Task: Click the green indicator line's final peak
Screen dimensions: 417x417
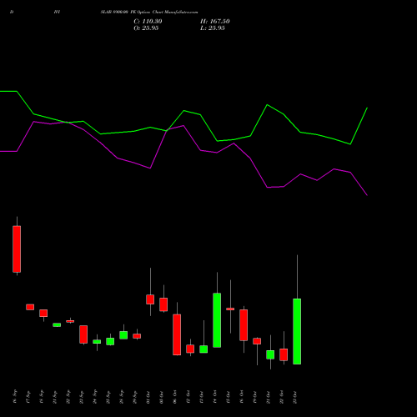Action: [x=367, y=108]
